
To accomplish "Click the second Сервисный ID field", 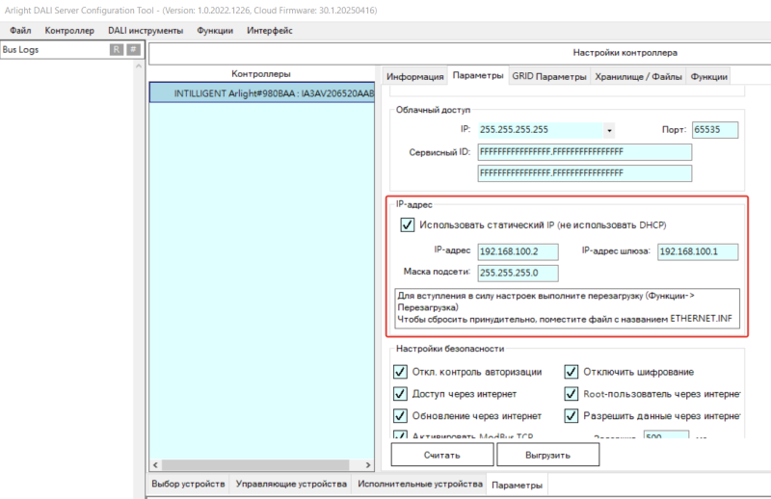I will (x=585, y=173).
